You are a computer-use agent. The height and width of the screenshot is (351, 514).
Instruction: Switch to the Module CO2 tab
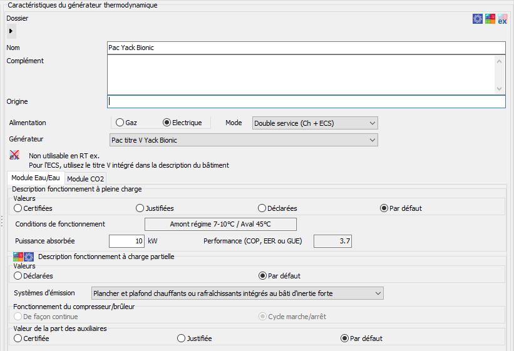click(x=85, y=180)
